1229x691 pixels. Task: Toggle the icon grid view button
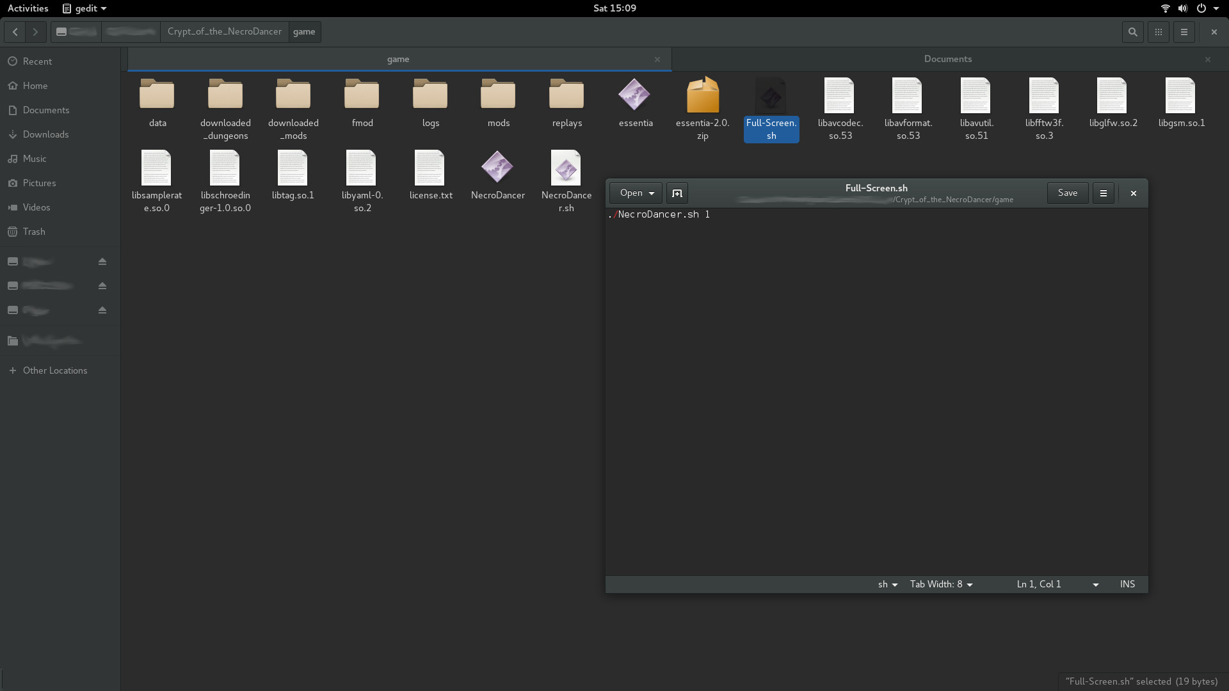1159,32
